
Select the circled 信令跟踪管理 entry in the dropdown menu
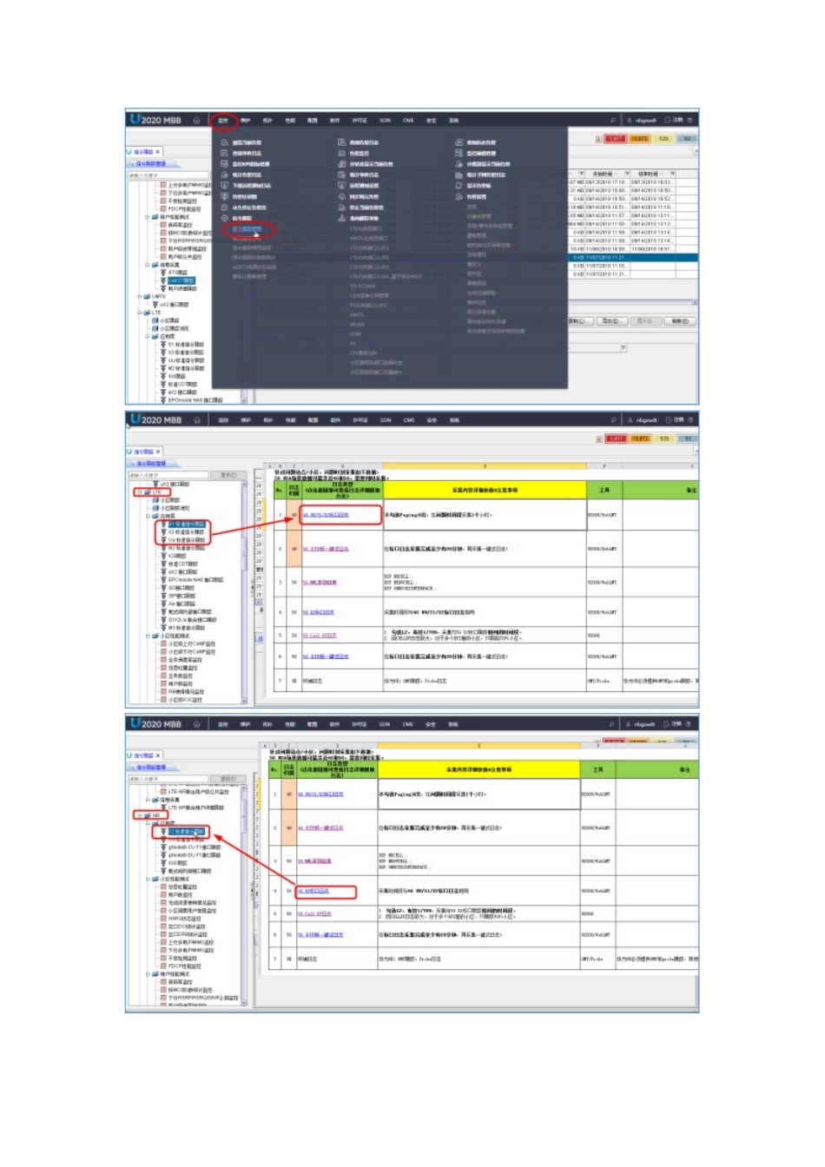pyautogui.click(x=247, y=229)
